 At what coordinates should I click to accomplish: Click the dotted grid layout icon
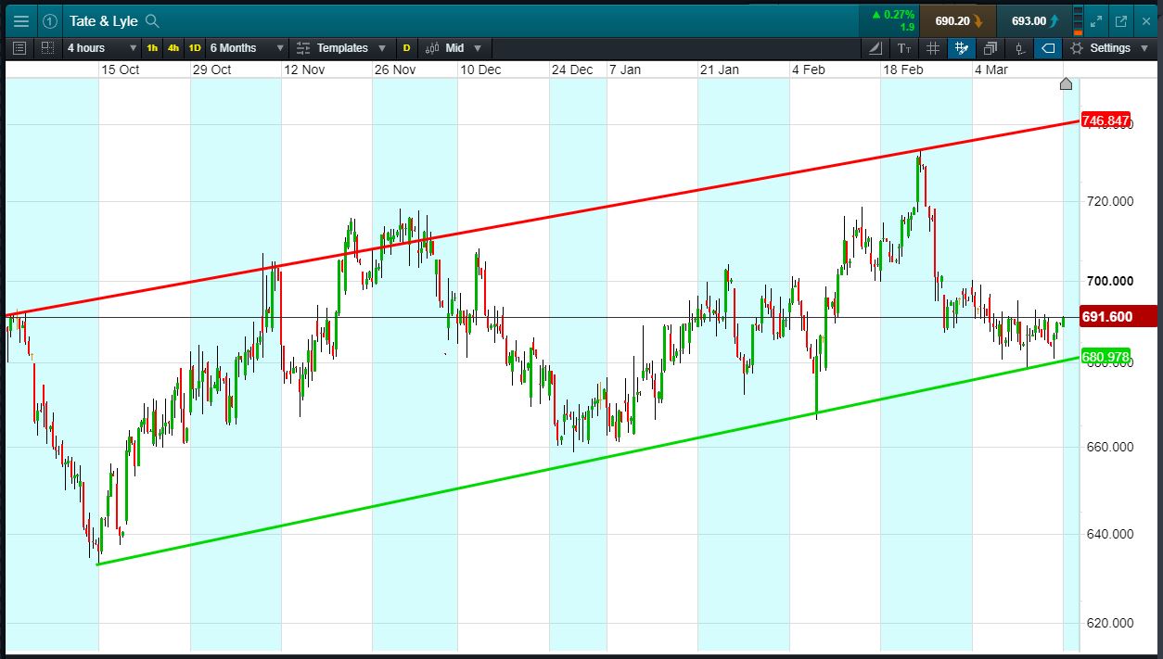(x=47, y=48)
